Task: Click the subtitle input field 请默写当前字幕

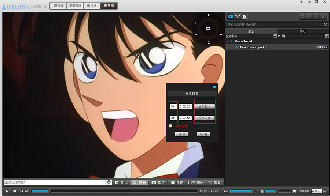Action: [x=55, y=182]
